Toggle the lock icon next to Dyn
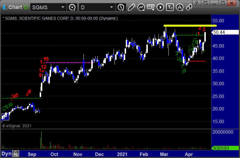The width and height of the screenshot is (240, 158). (16, 154)
